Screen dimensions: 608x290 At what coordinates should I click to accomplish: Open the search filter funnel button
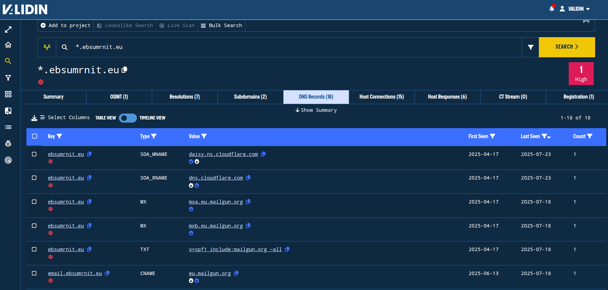point(531,47)
